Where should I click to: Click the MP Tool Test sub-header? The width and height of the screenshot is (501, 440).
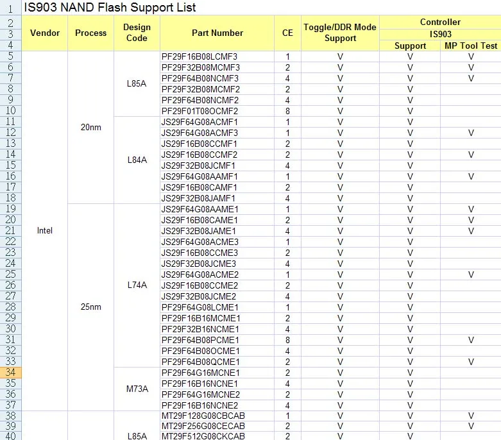point(471,46)
